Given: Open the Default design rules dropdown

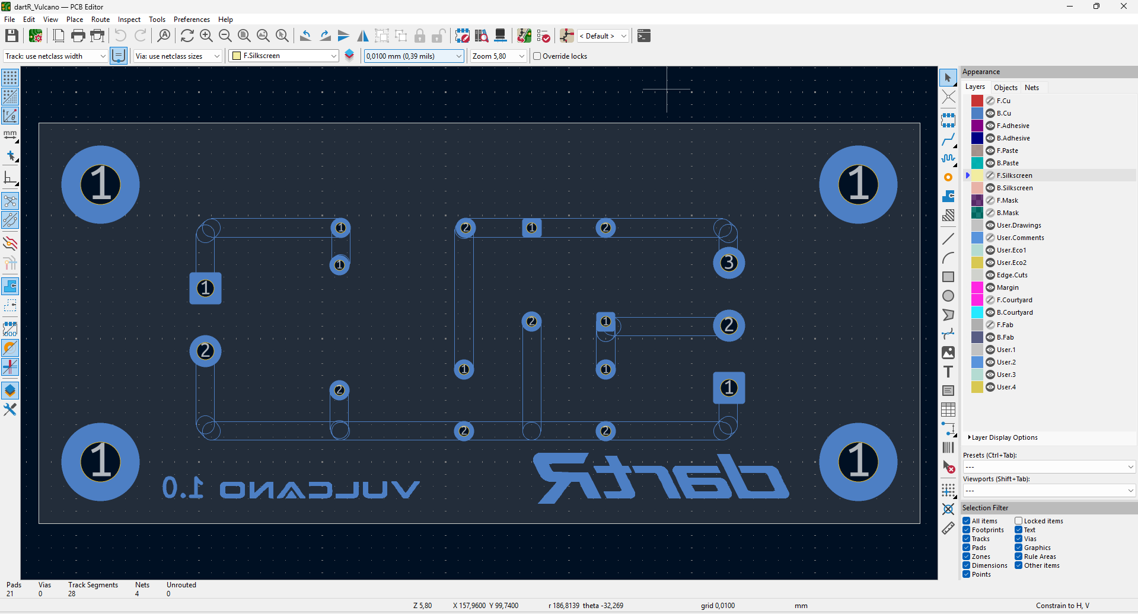Looking at the screenshot, I should 603,36.
